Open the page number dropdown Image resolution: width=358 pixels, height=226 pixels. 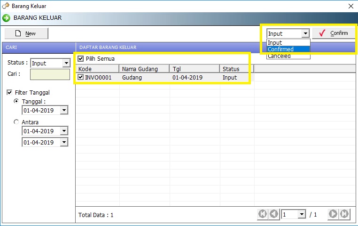click(301, 215)
